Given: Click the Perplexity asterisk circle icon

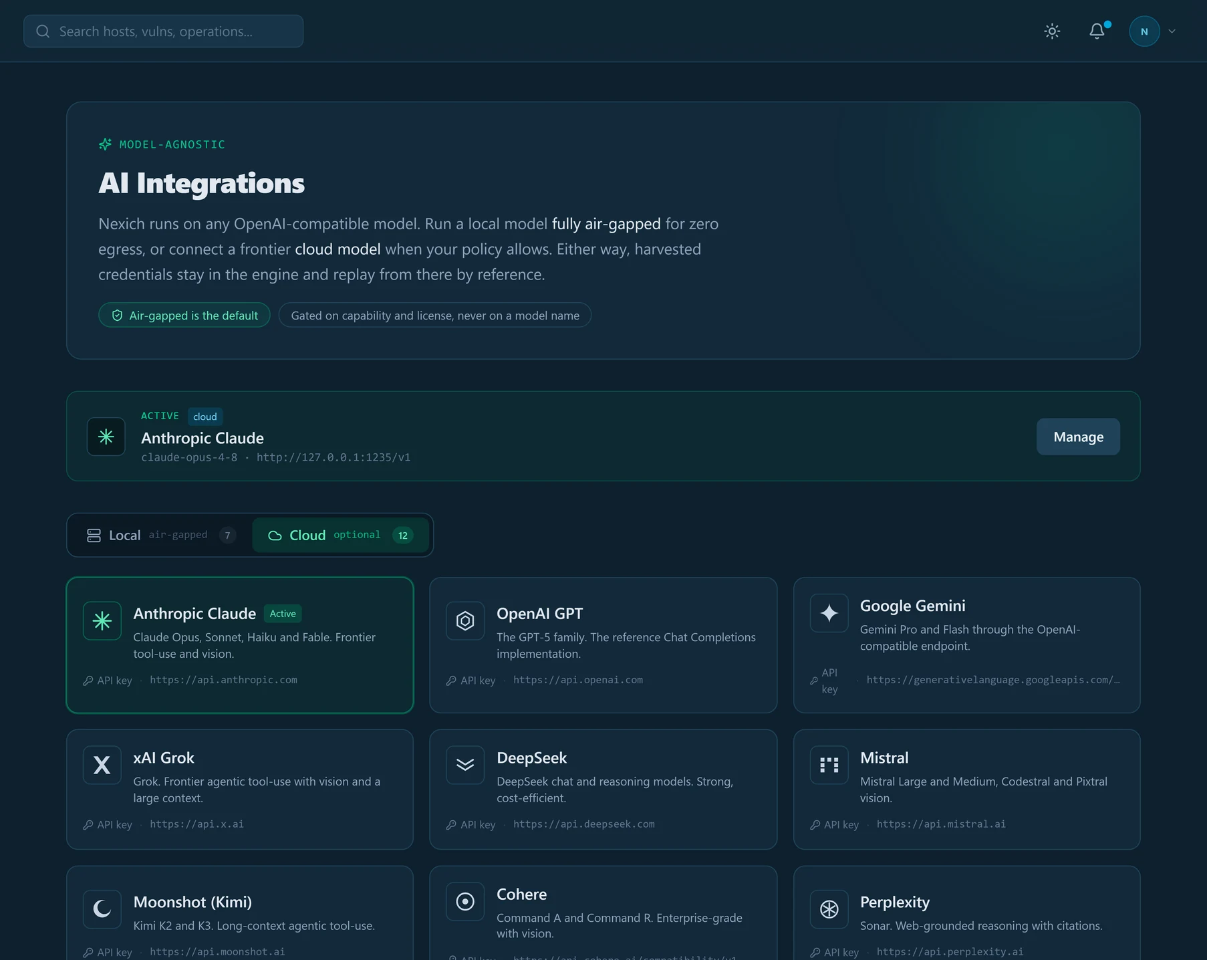Looking at the screenshot, I should coord(829,909).
